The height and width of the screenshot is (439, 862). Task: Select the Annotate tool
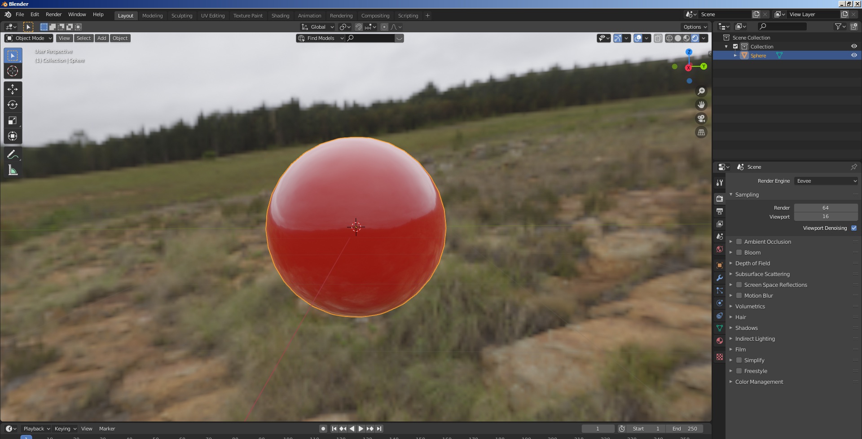[13, 154]
